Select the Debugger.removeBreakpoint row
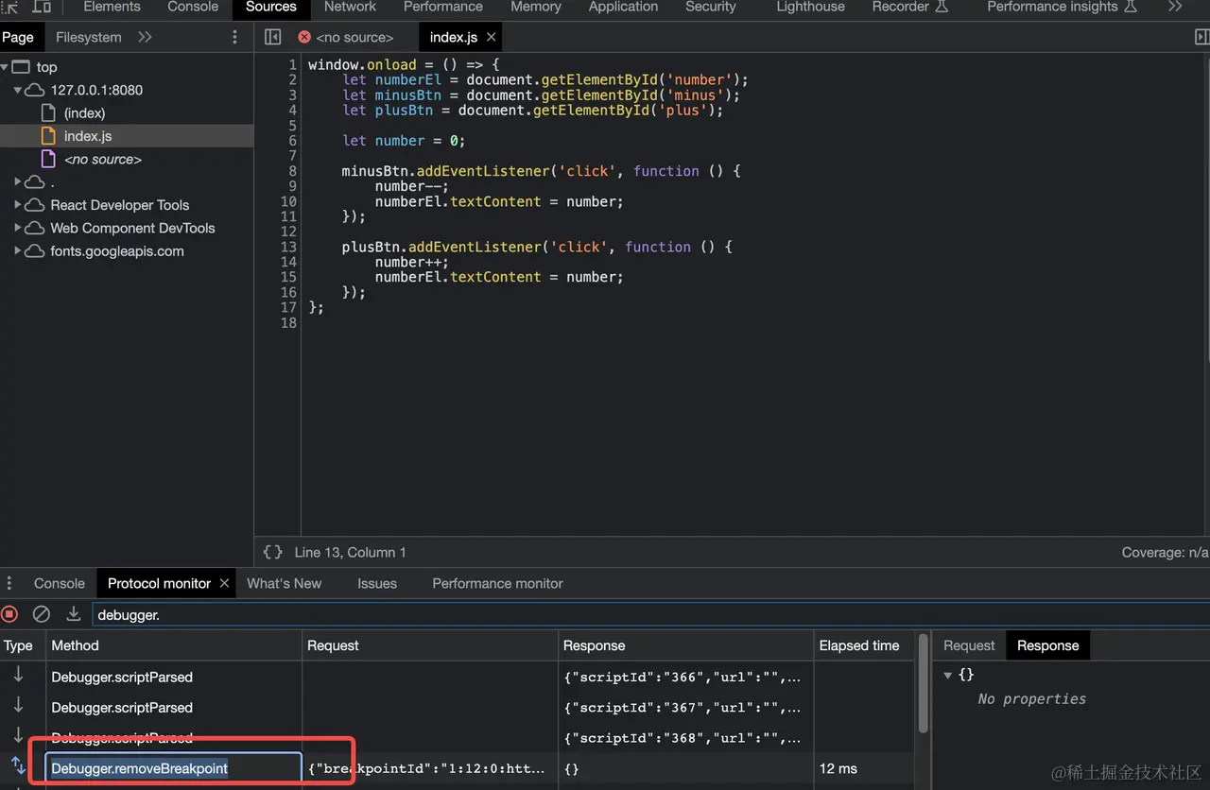 coord(458,768)
